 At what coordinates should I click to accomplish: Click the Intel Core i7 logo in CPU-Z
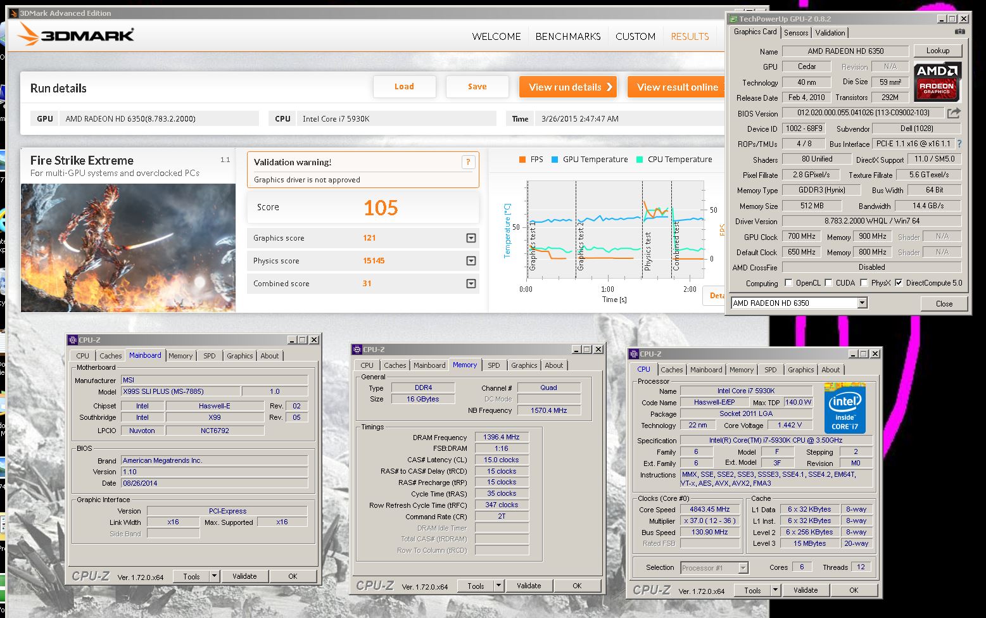click(845, 408)
